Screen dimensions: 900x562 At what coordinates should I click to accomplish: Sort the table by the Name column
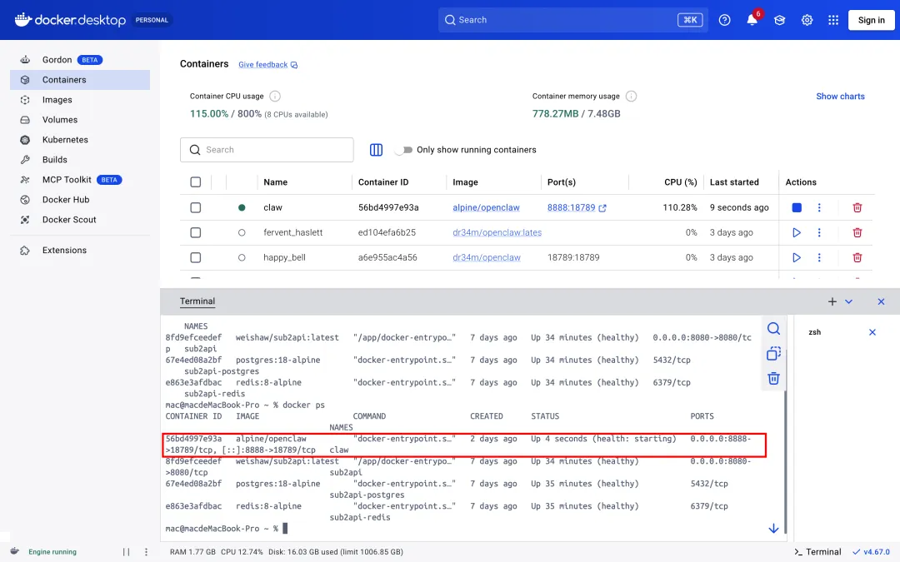tap(276, 182)
